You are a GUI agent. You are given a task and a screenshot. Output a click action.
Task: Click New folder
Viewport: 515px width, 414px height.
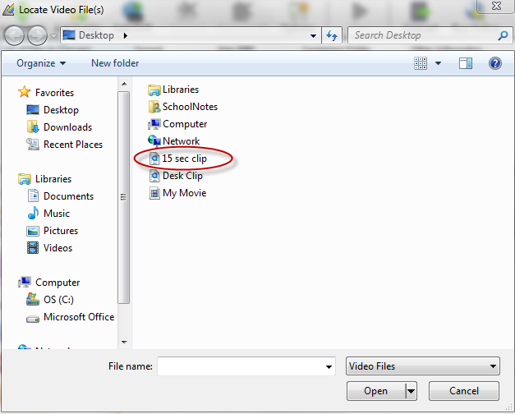click(x=115, y=63)
